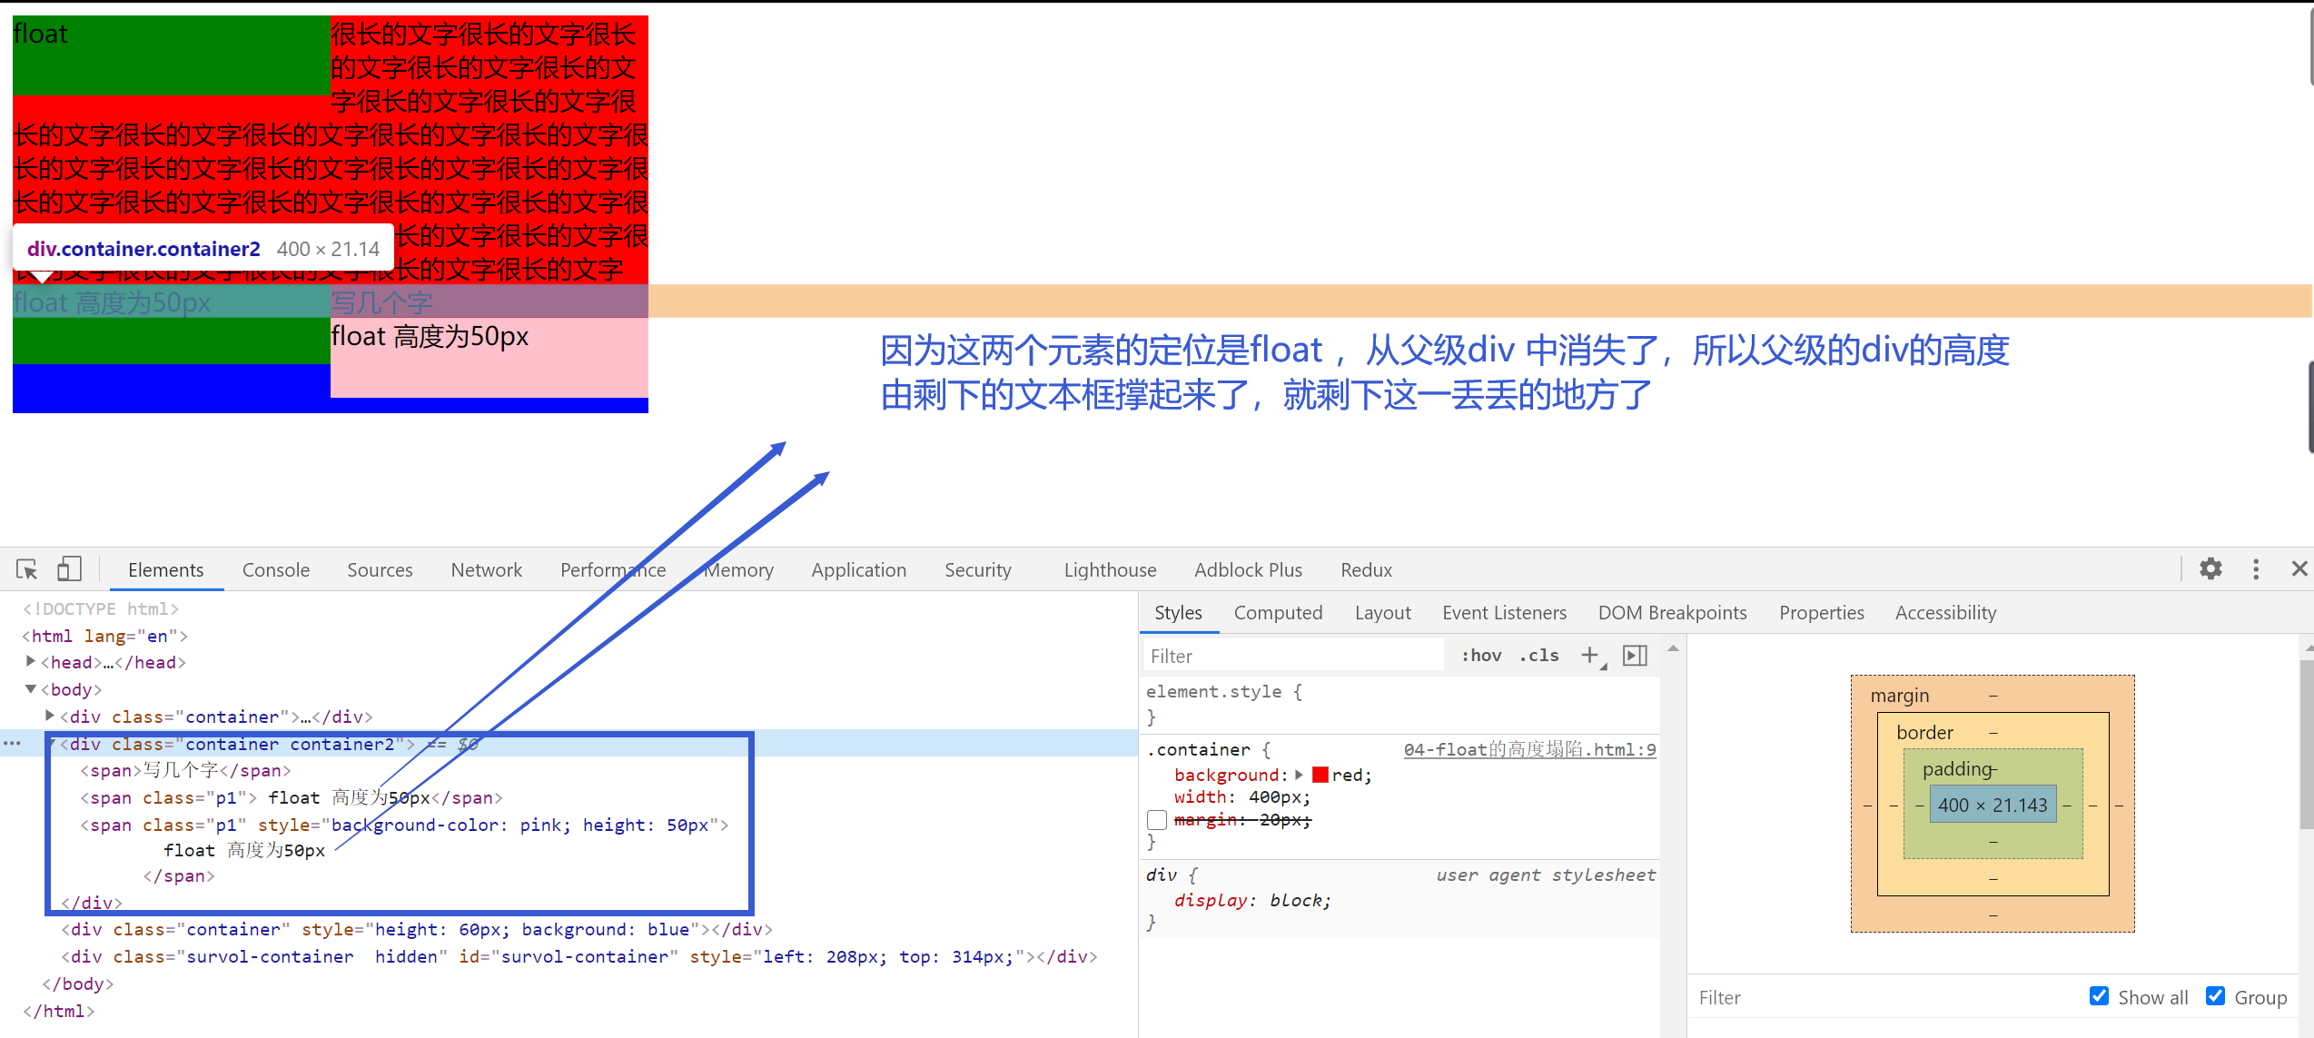
Task: Uncheck the Group checkbox
Action: point(2215,996)
